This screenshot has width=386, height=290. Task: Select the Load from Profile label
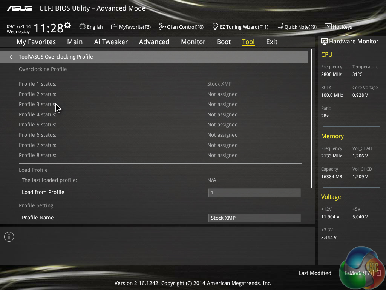coord(43,192)
